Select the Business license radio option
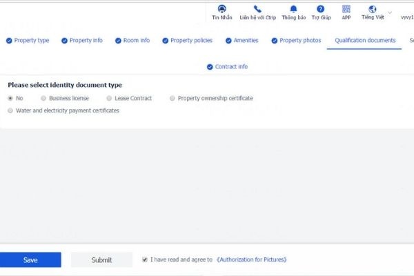The width and height of the screenshot is (414, 276). (43, 98)
